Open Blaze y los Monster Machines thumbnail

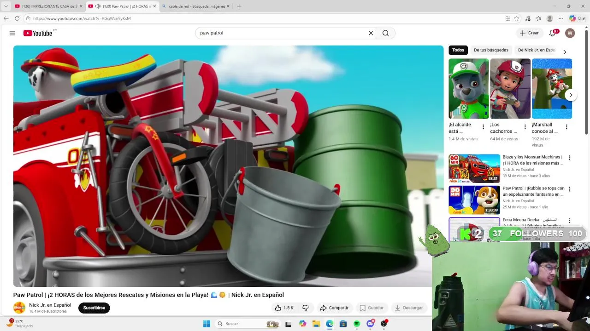click(474, 169)
